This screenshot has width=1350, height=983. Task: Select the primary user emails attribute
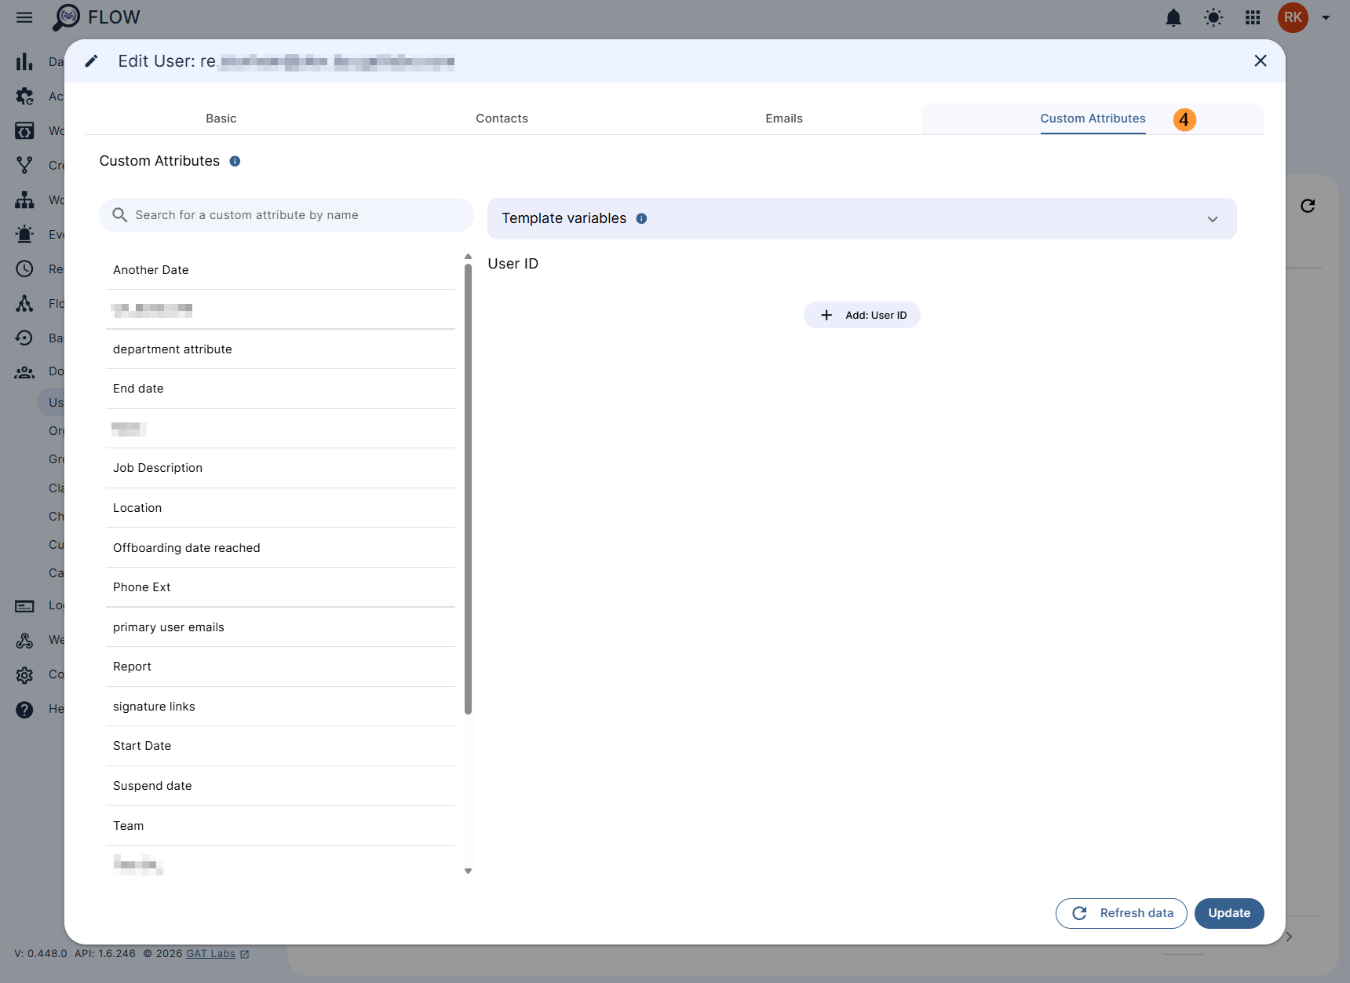(x=280, y=627)
